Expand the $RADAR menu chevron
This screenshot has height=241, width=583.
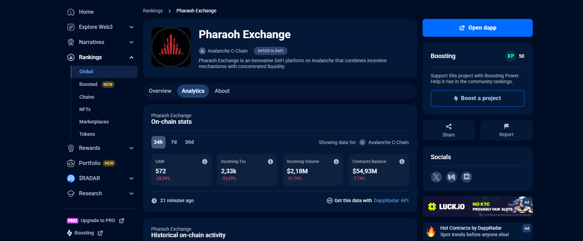131,178
